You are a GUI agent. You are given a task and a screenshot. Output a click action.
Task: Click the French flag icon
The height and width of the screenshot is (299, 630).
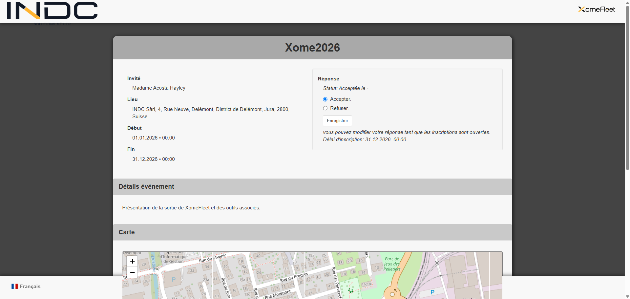coord(15,287)
